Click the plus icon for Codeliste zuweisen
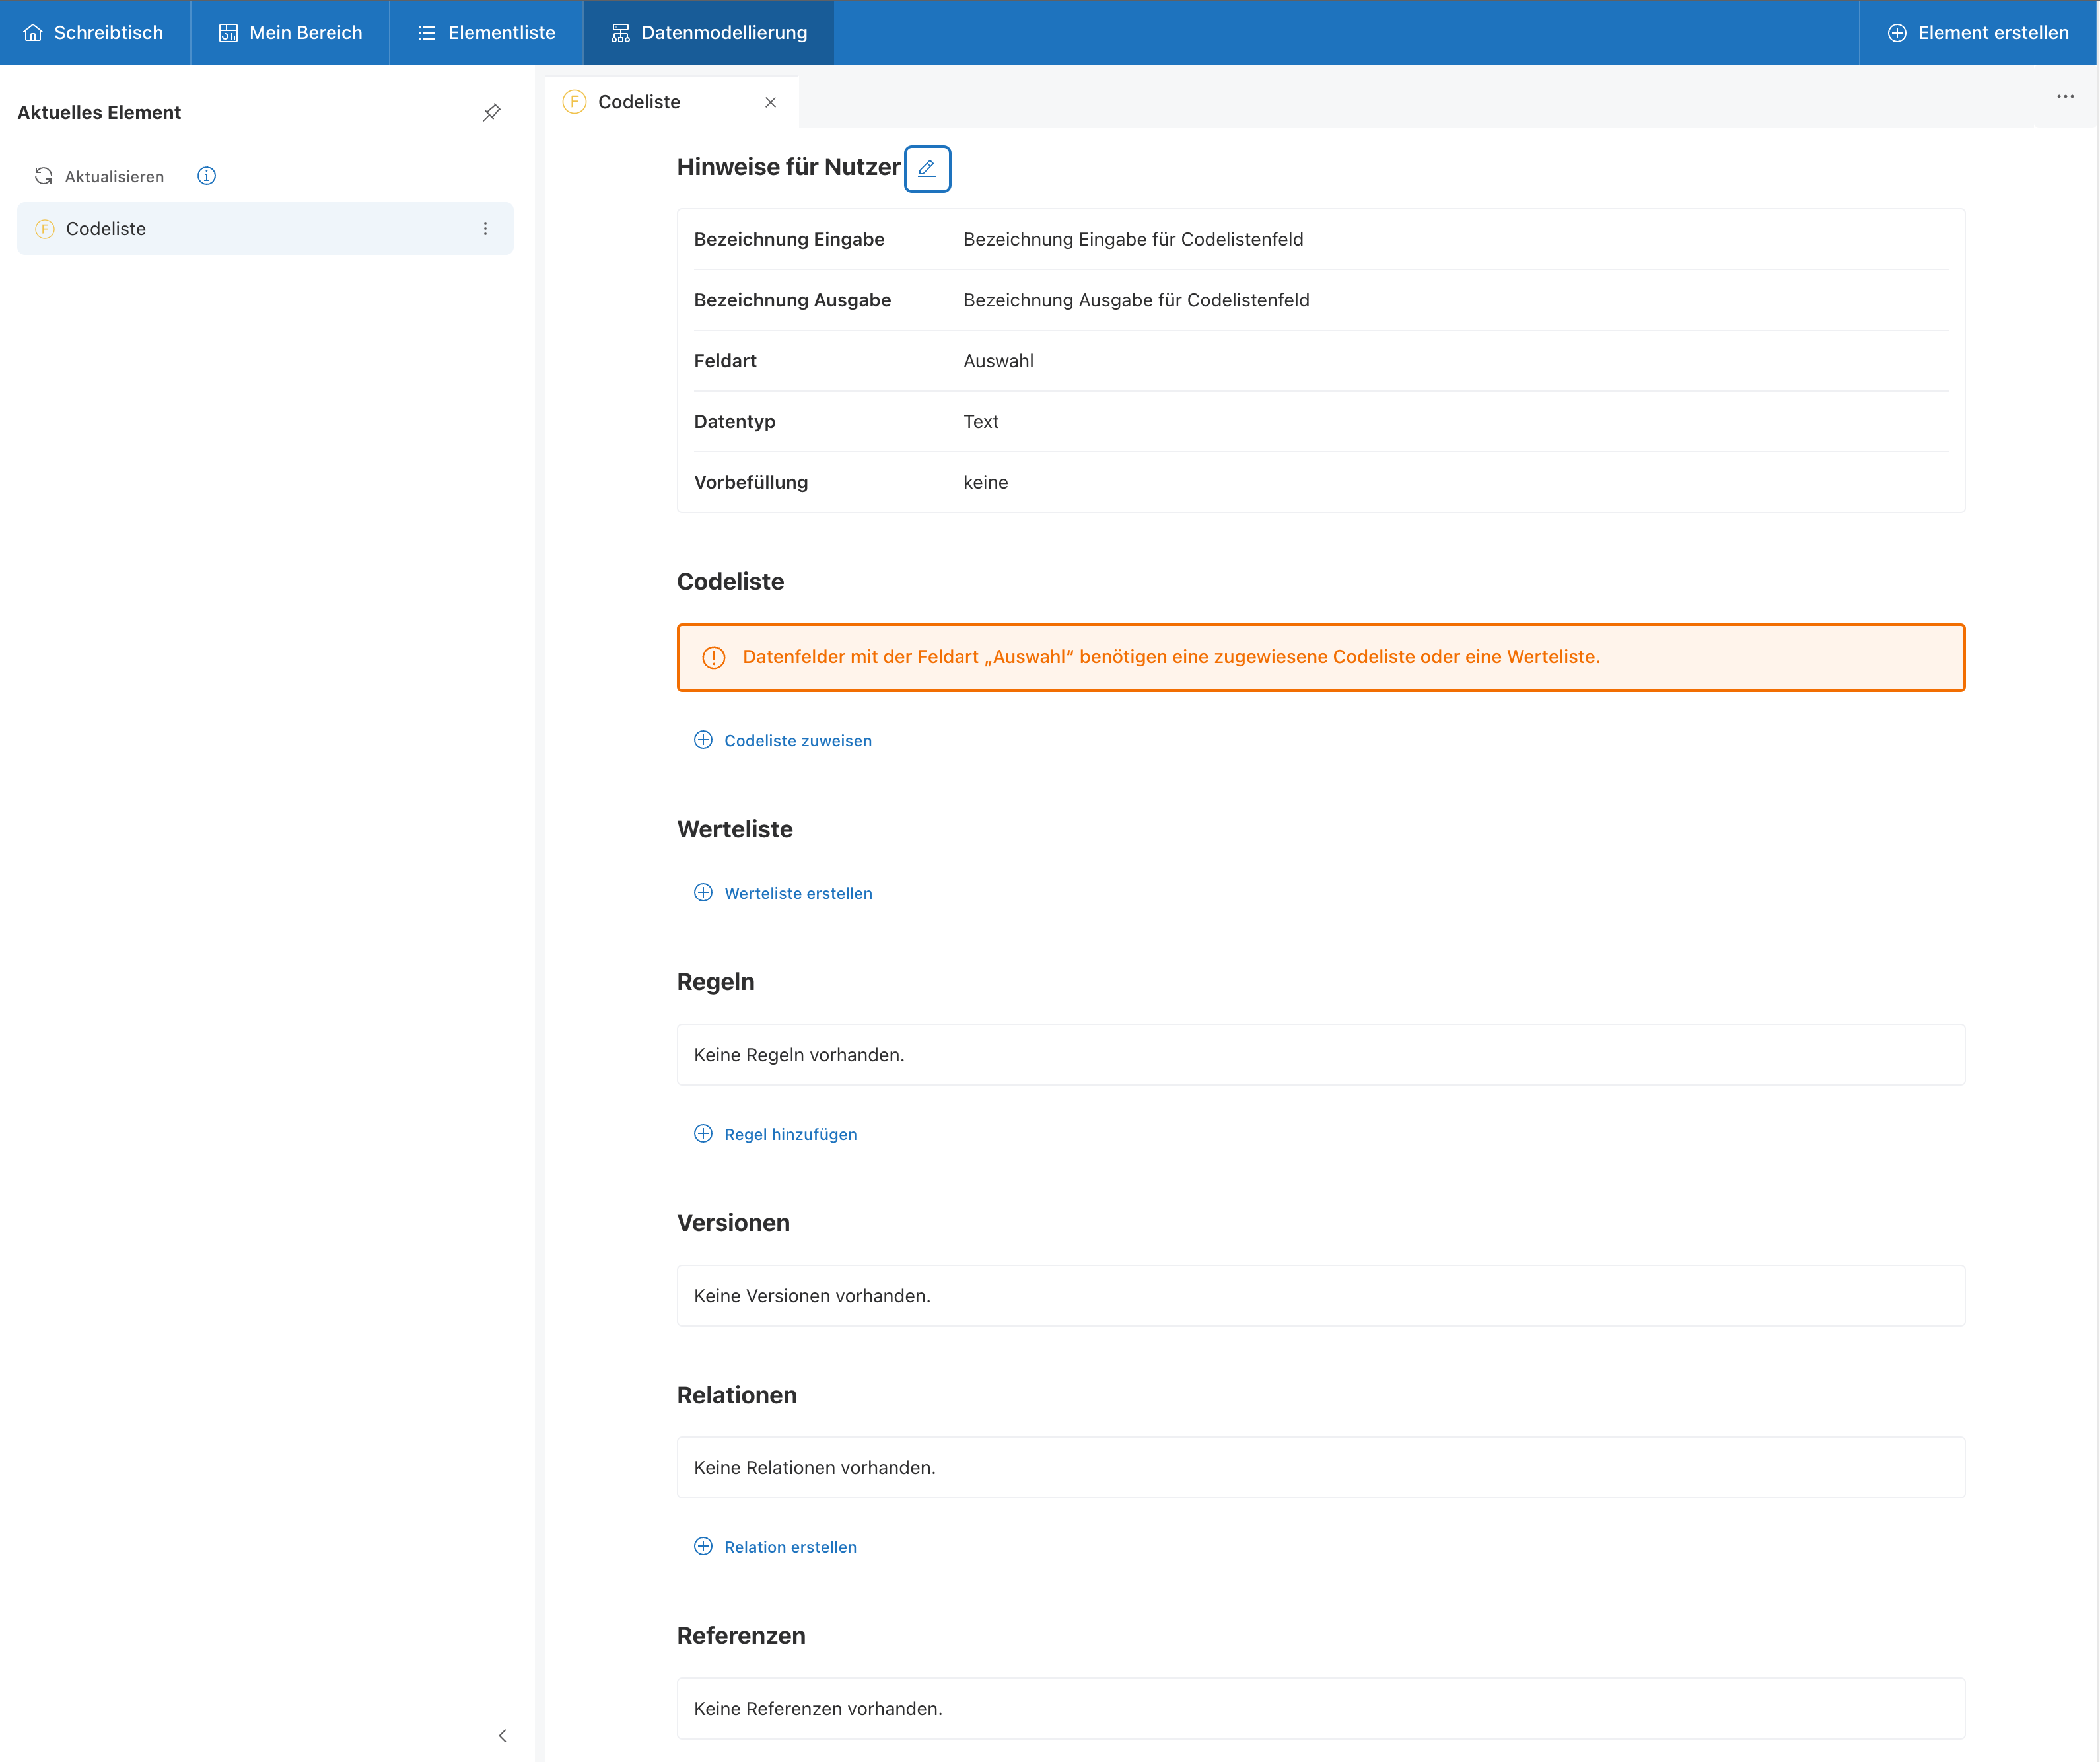Image resolution: width=2100 pixels, height=1762 pixels. pyautogui.click(x=703, y=740)
